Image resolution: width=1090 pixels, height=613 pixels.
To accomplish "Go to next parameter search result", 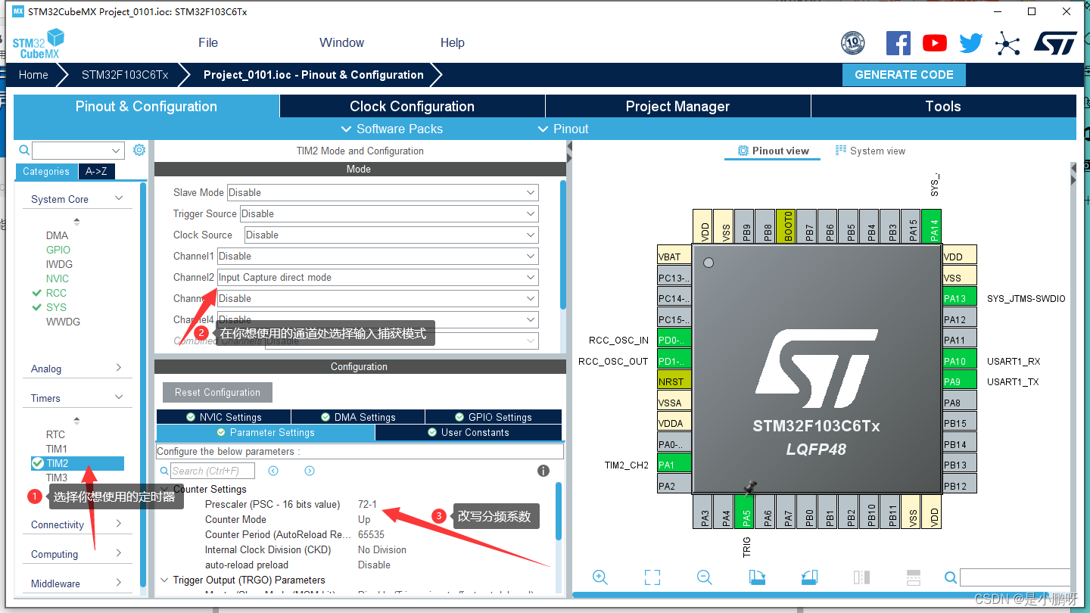I will (x=310, y=471).
